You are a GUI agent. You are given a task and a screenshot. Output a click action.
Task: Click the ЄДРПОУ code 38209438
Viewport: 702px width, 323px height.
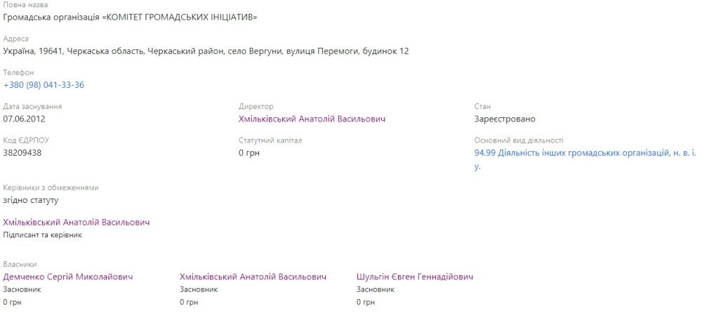point(22,152)
